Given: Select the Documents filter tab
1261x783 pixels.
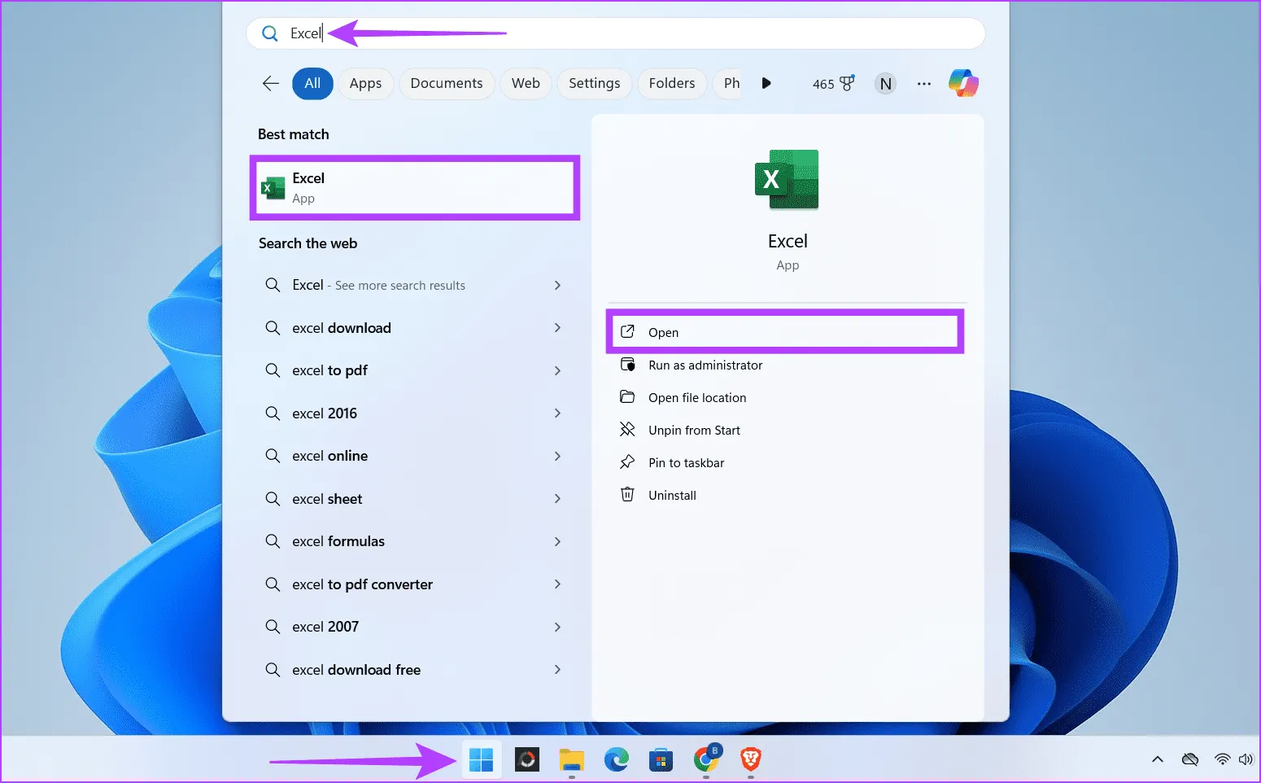Looking at the screenshot, I should coord(446,83).
